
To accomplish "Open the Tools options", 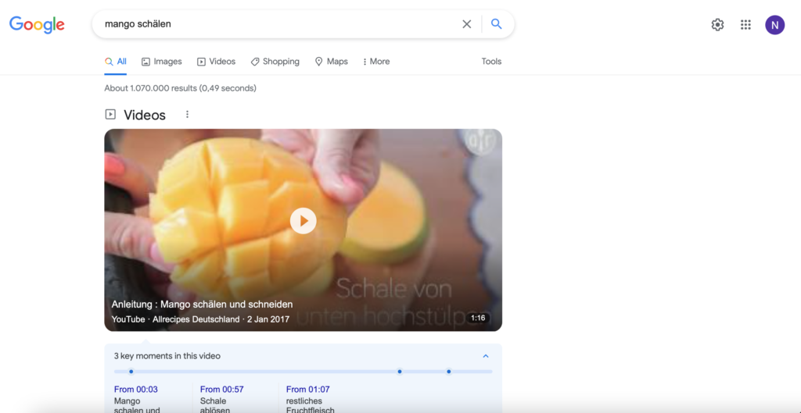I will (491, 61).
